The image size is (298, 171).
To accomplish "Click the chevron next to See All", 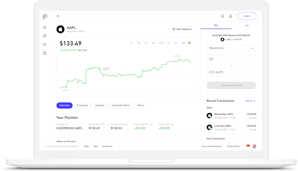I will coord(254,101).
